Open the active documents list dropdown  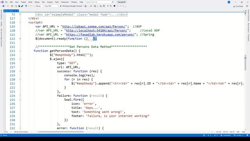(244, 11)
